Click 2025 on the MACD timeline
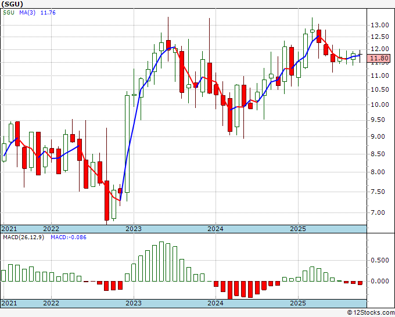Viewport: 395px width, 317px height. pyautogui.click(x=298, y=303)
